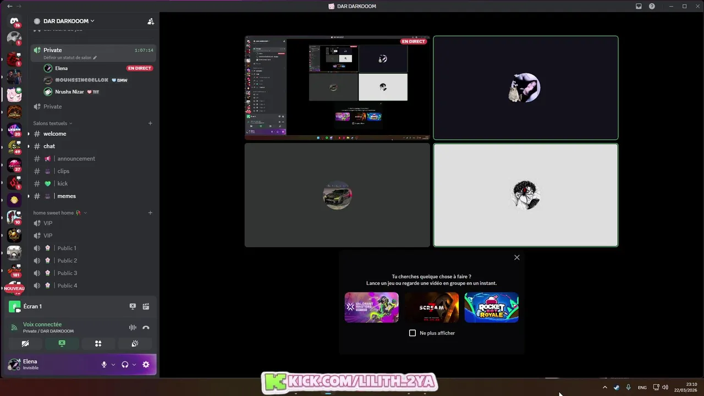This screenshot has height=396, width=704.
Task: Toggle screen sharing green button
Action: pyautogui.click(x=62, y=343)
